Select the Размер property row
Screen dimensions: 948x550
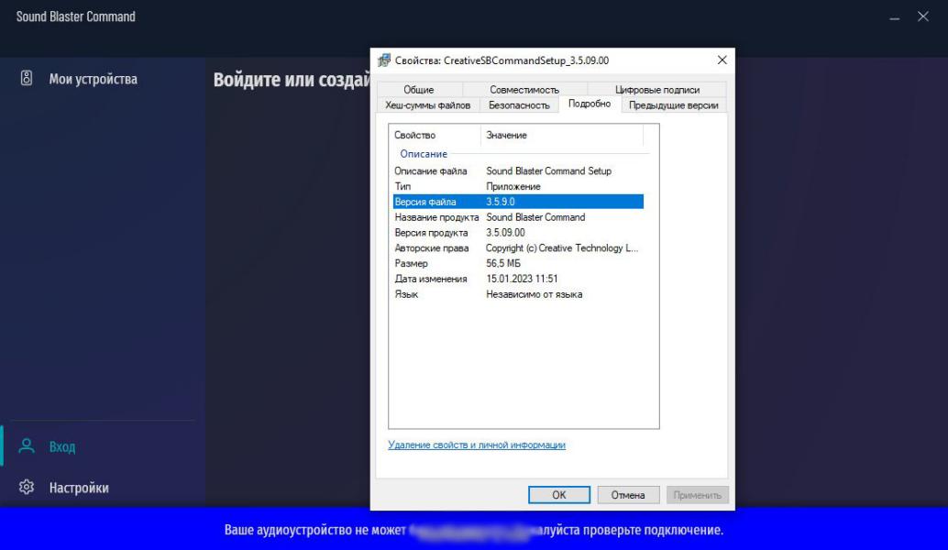518,263
